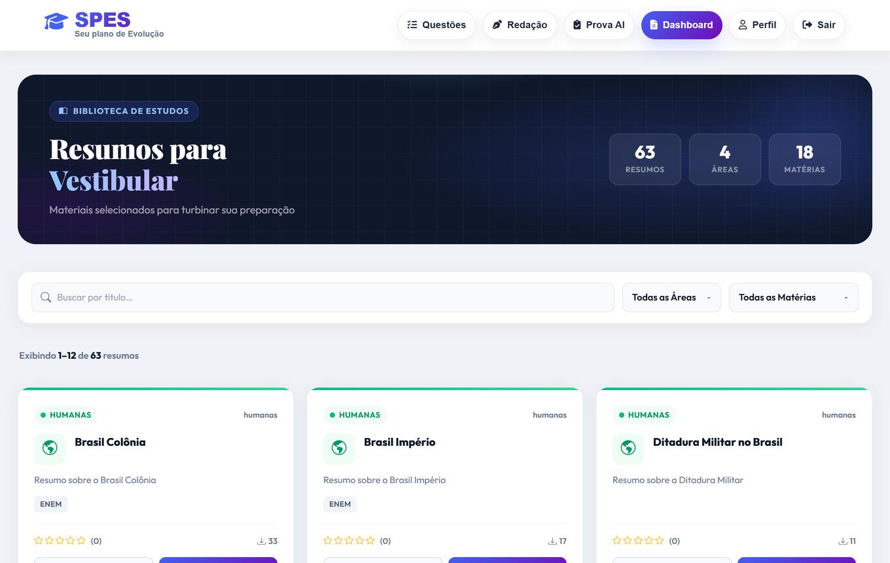890x563 pixels.
Task: Click the globe icon on Brasil Colônia card
Action: (x=50, y=448)
